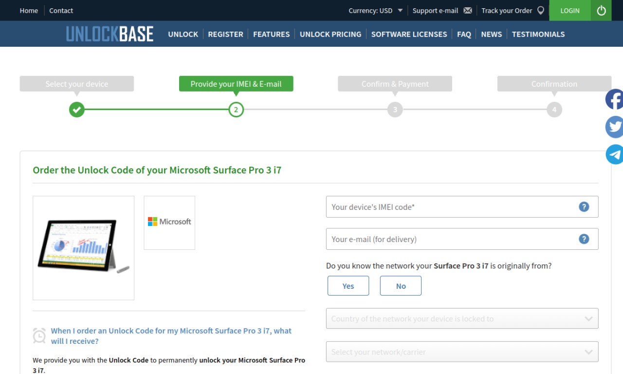Click the green LOGIN button
Screen dimensions: 623x374
570,10
